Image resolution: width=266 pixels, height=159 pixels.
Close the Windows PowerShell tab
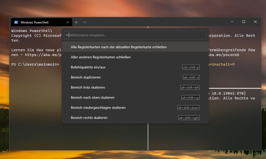[68, 22]
